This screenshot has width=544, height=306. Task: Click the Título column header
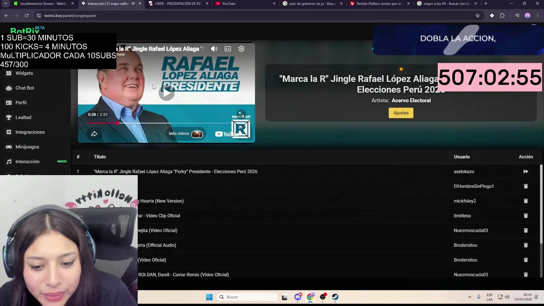(x=100, y=157)
